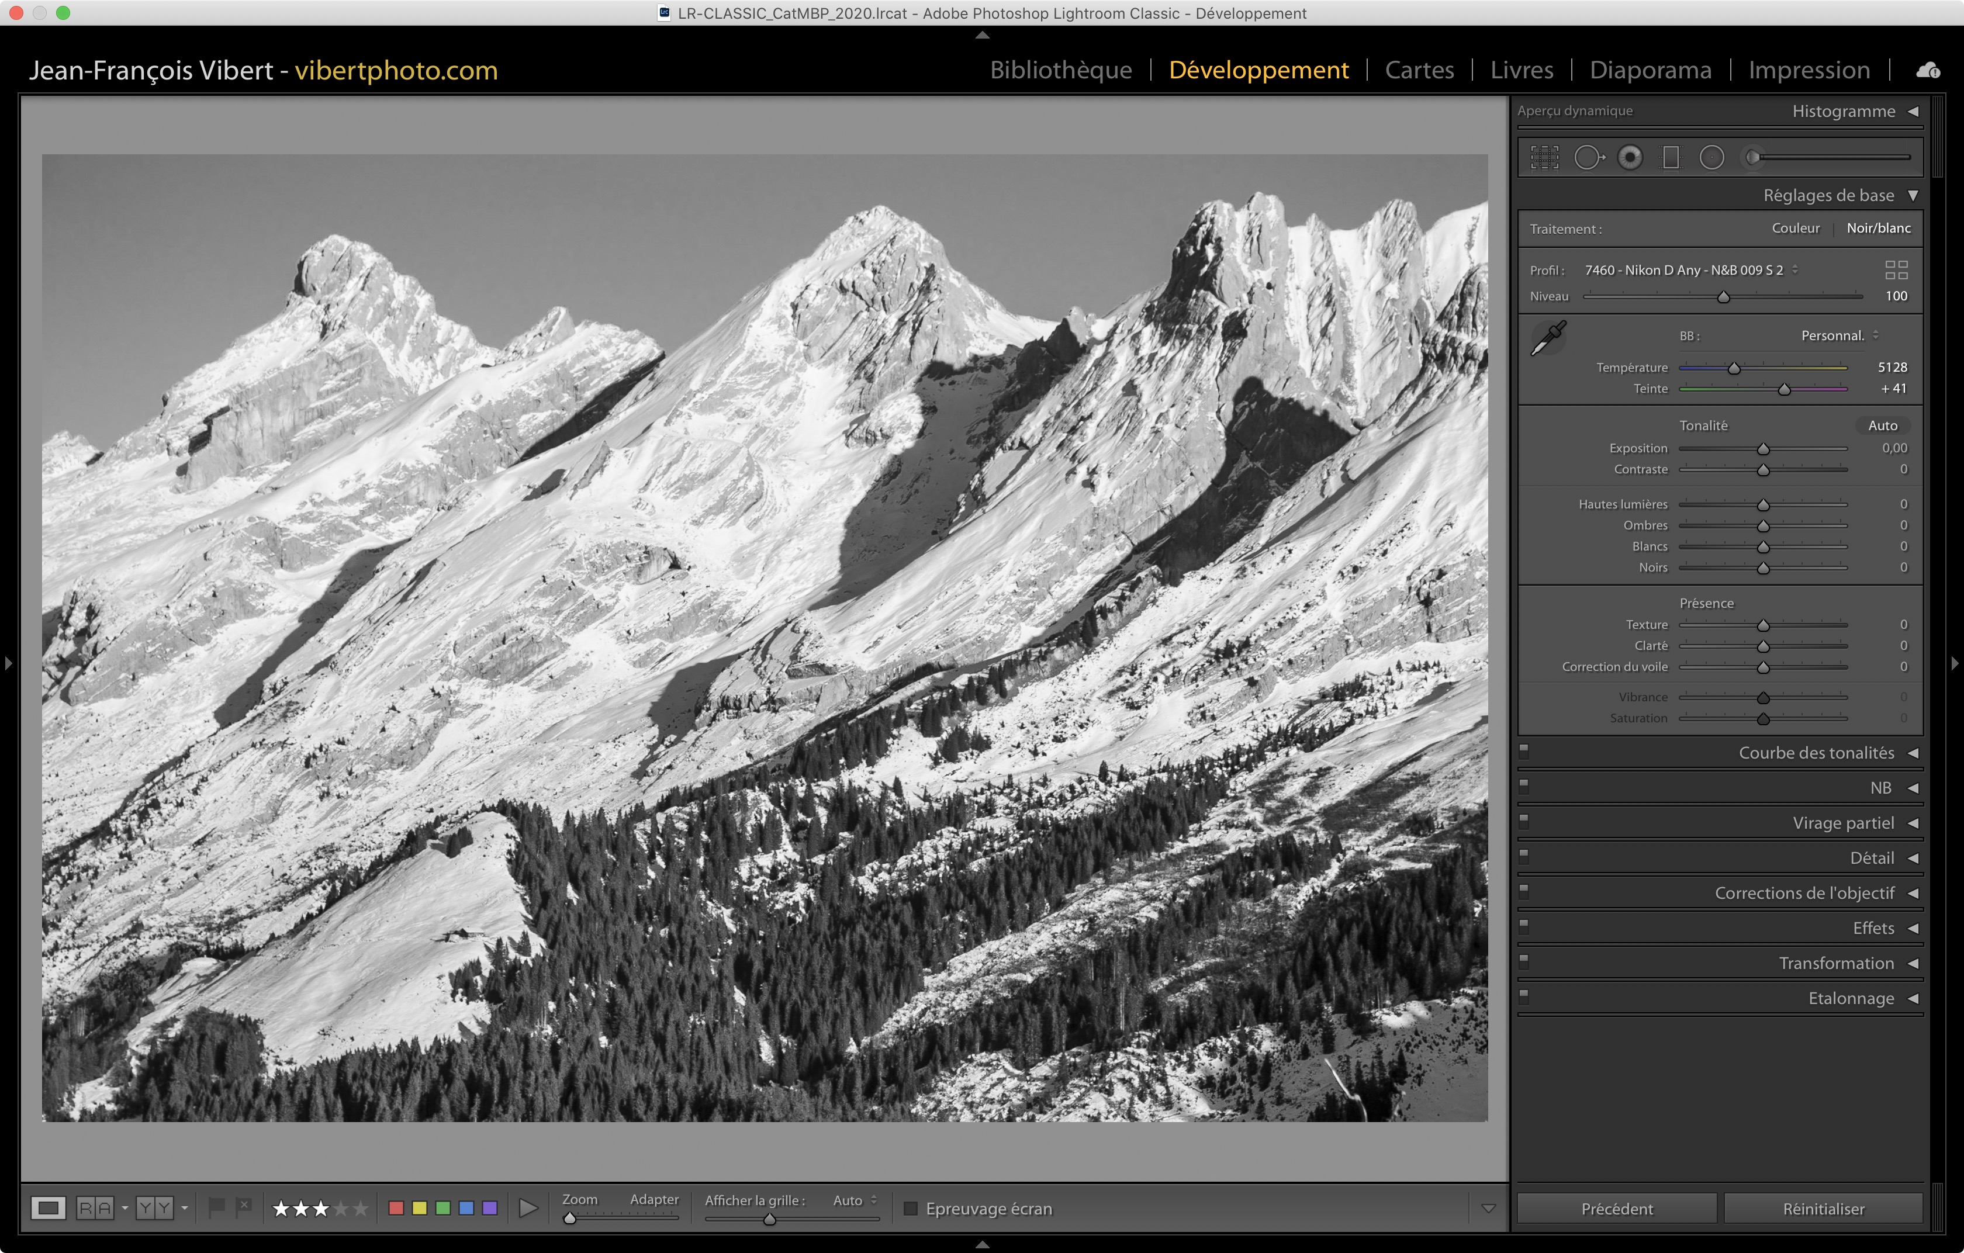This screenshot has height=1253, width=1964.
Task: Click the cloud sync status icon
Action: (1927, 70)
